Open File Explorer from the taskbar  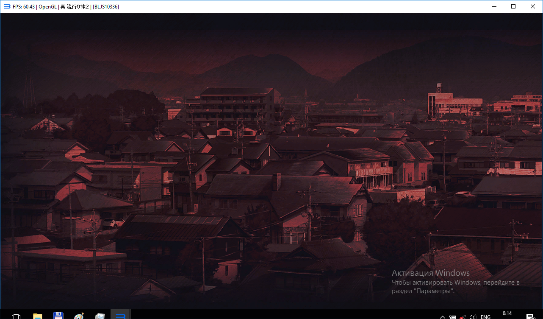(x=38, y=316)
